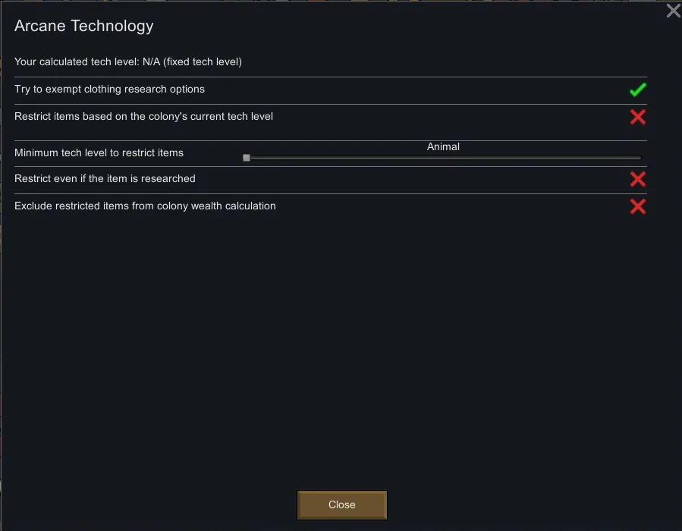The height and width of the screenshot is (531, 682).
Task: Click the empty dark area above Close button
Action: coord(341,379)
